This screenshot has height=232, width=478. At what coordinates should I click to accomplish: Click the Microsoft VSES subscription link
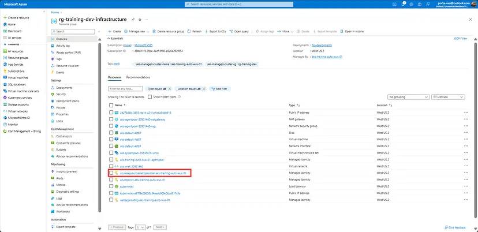point(143,45)
